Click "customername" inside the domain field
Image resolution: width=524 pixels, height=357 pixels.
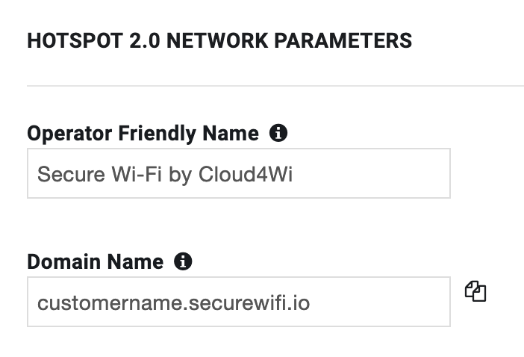coord(110,303)
